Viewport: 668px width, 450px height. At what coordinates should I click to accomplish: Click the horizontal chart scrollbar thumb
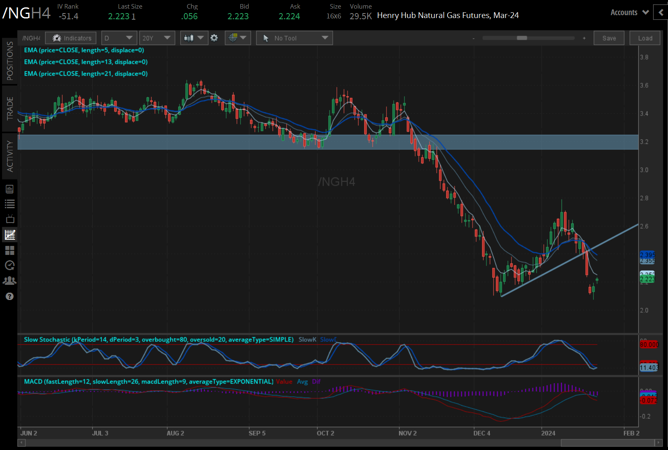click(607, 443)
